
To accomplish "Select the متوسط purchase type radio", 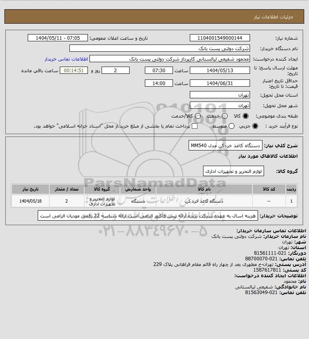I will [x=232, y=126].
